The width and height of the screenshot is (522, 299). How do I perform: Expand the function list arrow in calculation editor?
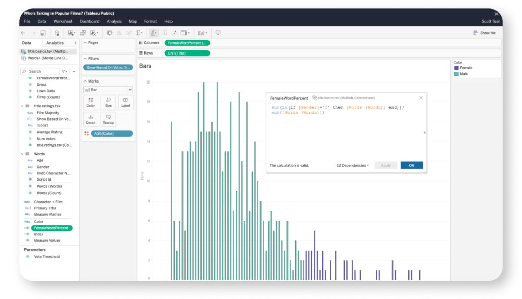(x=425, y=133)
